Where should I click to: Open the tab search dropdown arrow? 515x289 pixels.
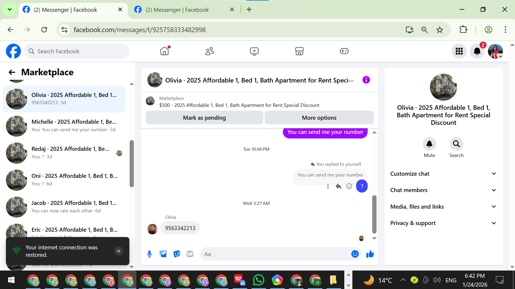click(x=10, y=10)
